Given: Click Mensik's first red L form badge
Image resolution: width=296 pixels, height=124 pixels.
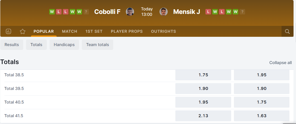Looking at the screenshot, I should 208,12.
